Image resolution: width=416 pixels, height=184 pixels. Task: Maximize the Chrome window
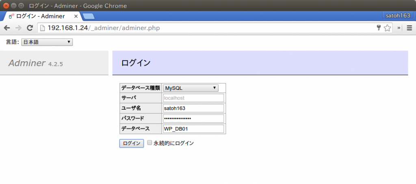coord(21,6)
